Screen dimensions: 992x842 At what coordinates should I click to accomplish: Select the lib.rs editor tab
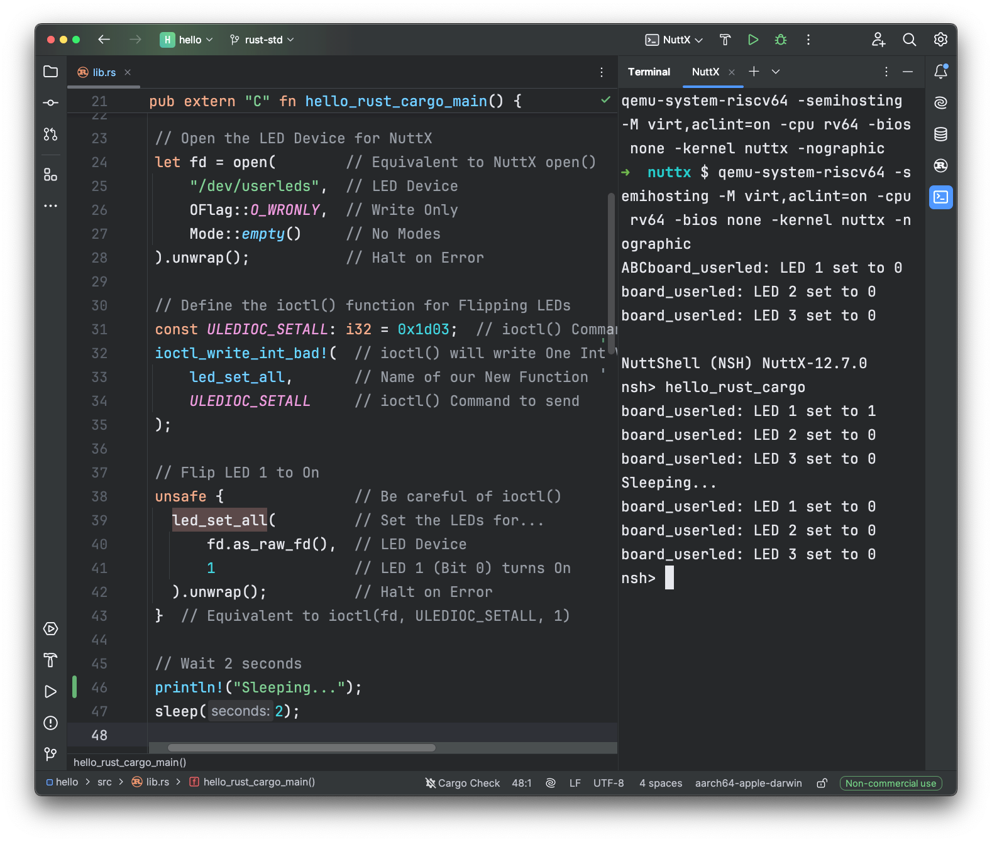[104, 72]
